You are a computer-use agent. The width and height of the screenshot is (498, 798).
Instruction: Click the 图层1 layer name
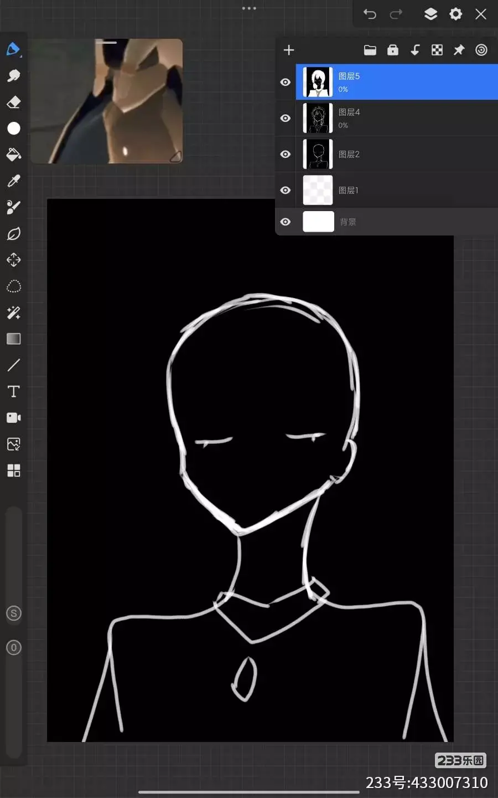pyautogui.click(x=349, y=190)
